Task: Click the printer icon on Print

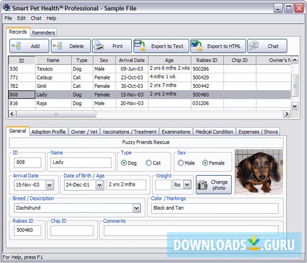Action: tap(99, 46)
